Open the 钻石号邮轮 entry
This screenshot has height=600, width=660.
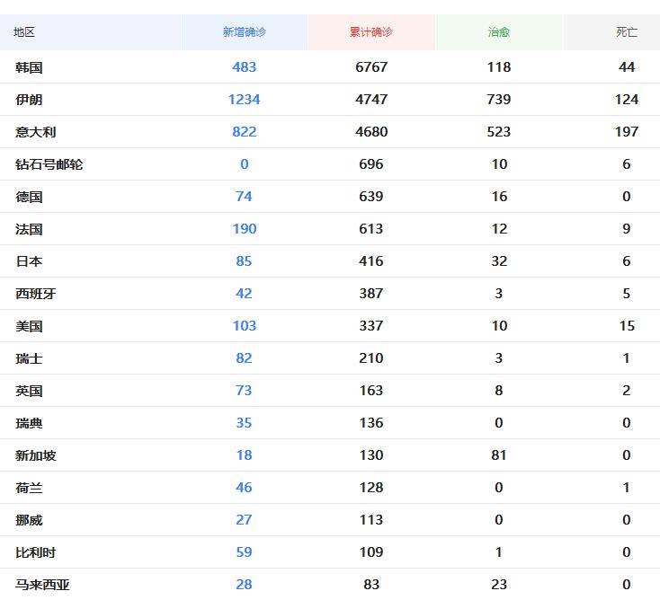coord(49,164)
